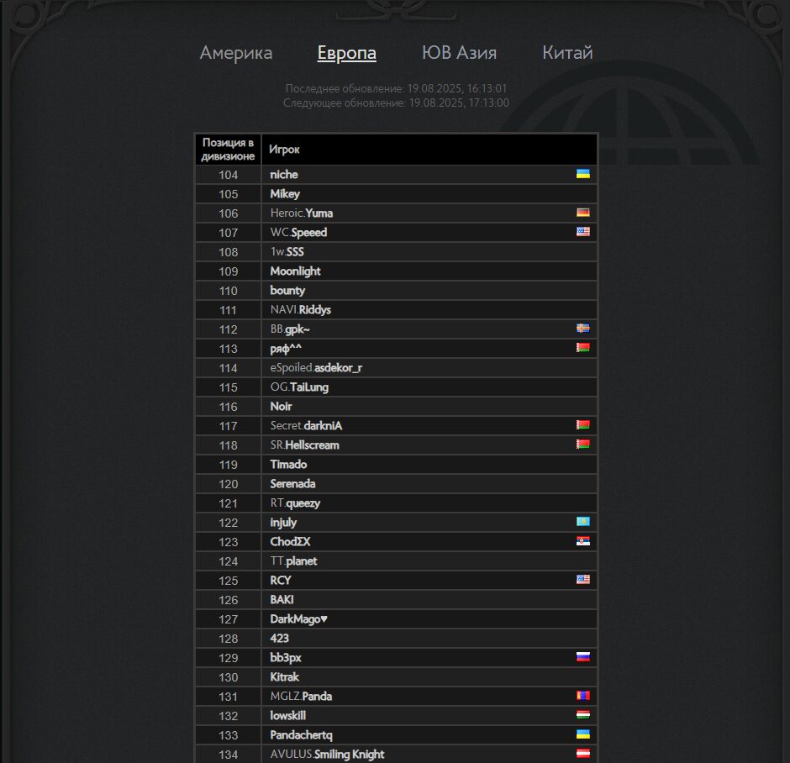Click the Игрок column header
The image size is (790, 763).
[429, 149]
